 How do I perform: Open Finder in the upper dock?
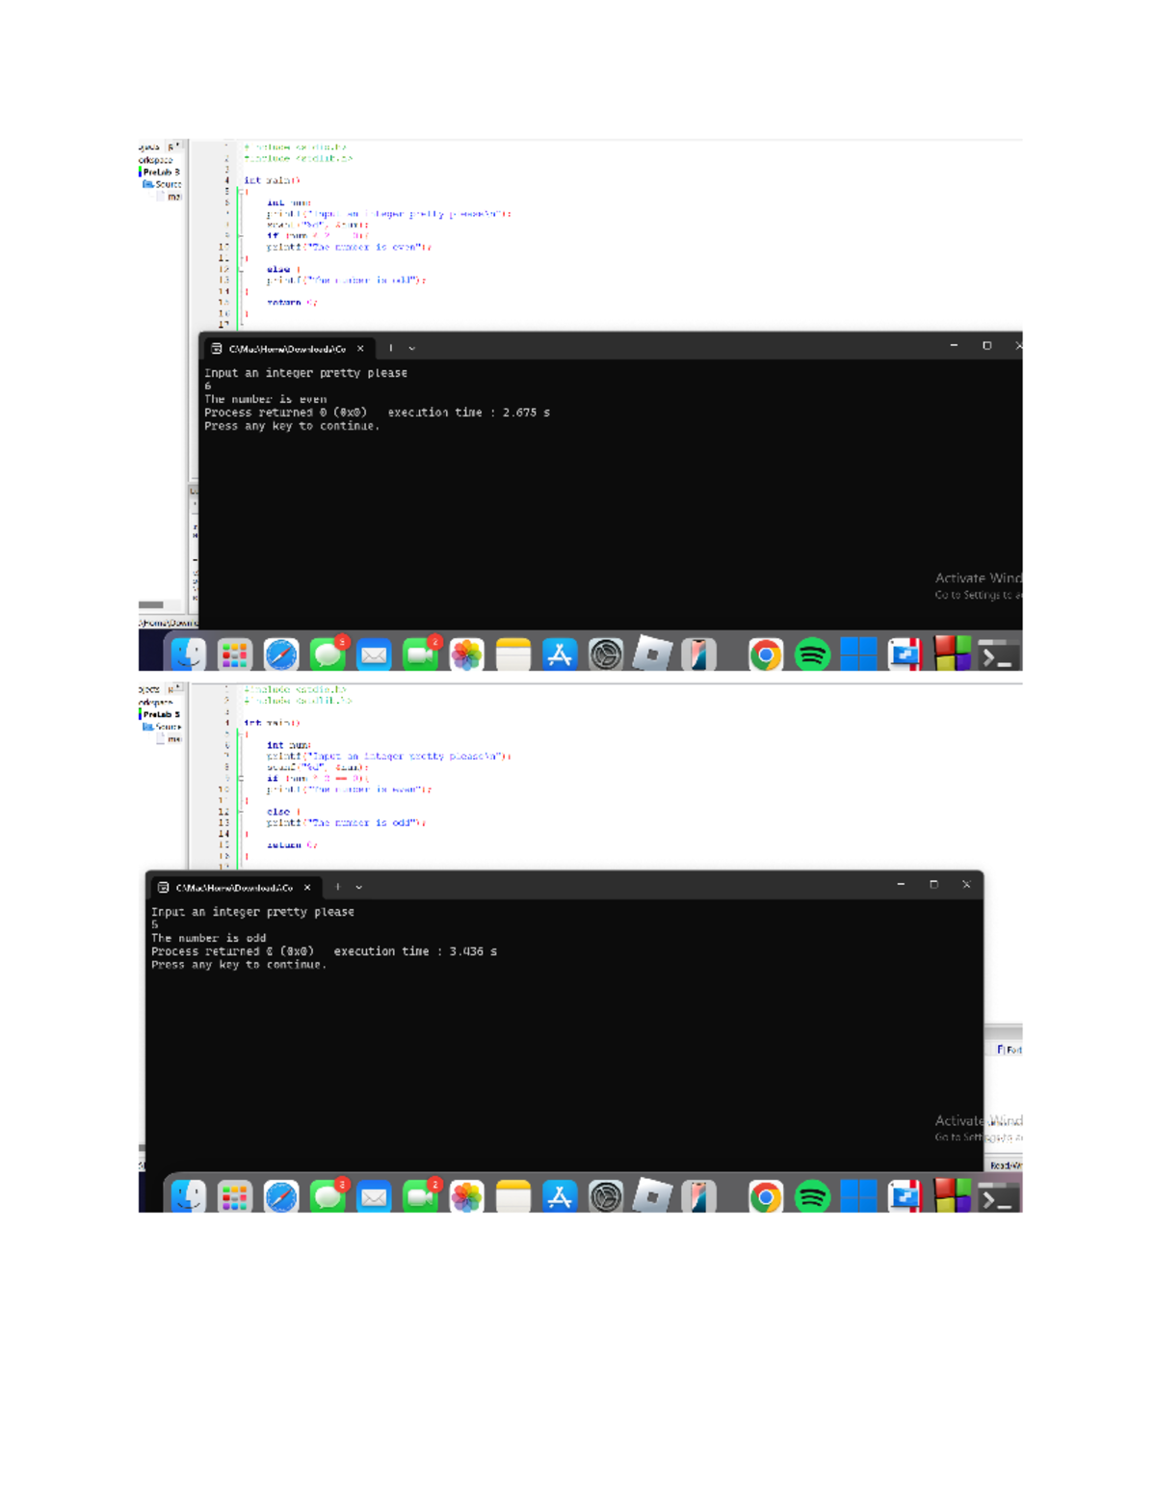point(188,655)
